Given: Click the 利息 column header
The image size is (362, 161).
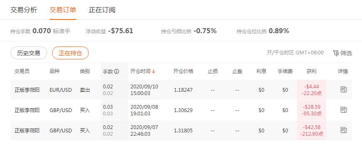Looking at the screenshot, I should tap(261, 71).
